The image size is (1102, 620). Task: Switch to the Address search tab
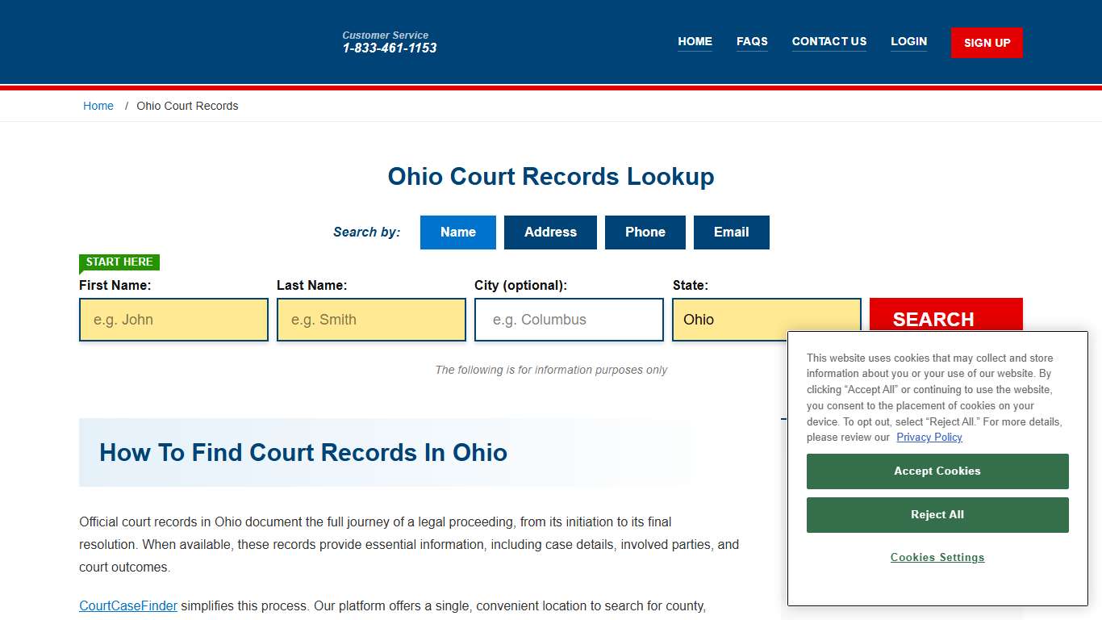(x=550, y=232)
